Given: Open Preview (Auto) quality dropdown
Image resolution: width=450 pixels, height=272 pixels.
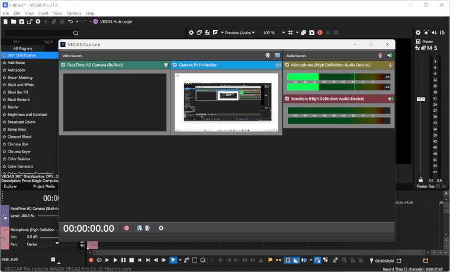Looking at the screenshot, I should pos(240,33).
